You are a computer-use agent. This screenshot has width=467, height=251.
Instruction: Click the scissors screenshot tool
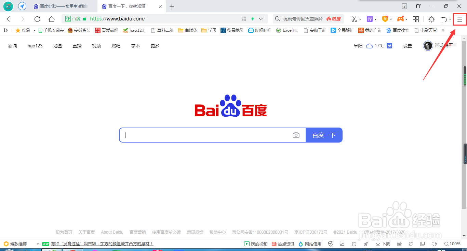354,19
